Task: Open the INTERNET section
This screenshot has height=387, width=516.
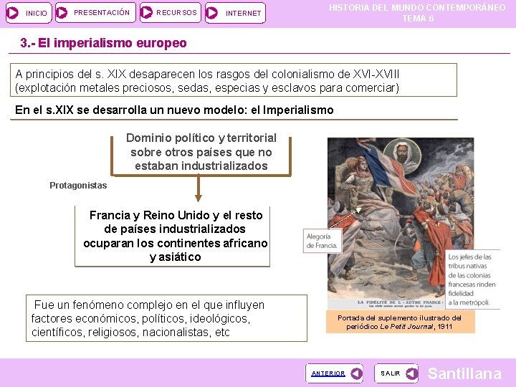Action: point(235,13)
